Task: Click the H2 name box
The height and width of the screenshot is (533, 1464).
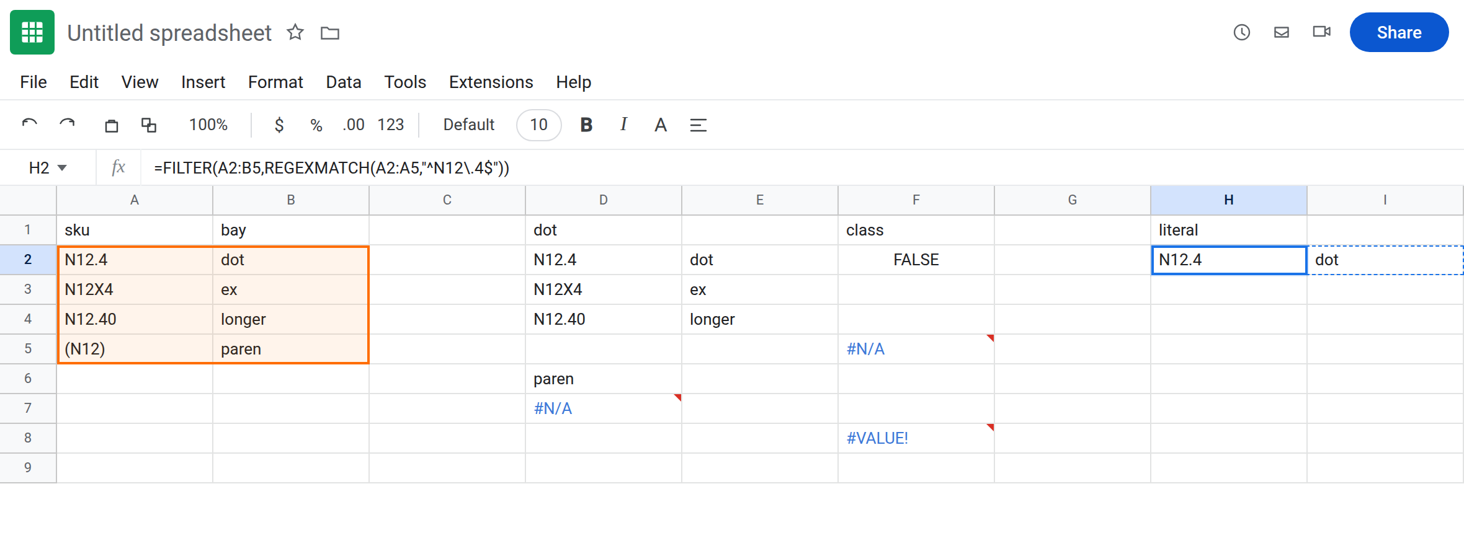Action: (39, 168)
